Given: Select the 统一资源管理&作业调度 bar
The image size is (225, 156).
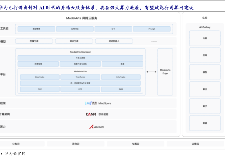Looking at the screenshot, I should click(x=80, y=83).
